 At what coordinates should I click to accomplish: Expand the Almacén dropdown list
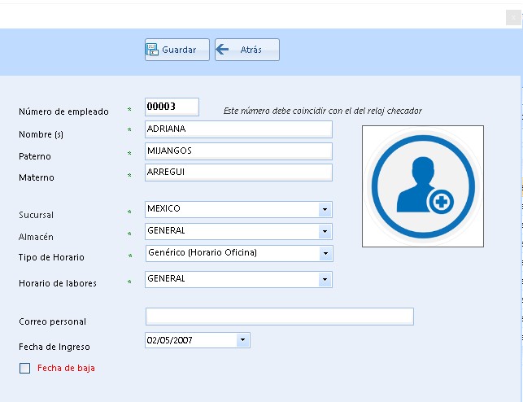click(325, 232)
